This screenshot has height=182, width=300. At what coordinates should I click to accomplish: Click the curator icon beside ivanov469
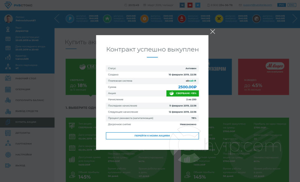click(8, 57)
